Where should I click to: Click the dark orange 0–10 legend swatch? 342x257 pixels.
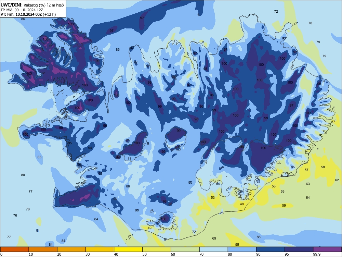14,249
